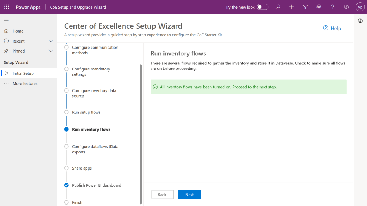This screenshot has height=206, width=367.
Task: Click the search magnifier icon
Action: click(278, 7)
